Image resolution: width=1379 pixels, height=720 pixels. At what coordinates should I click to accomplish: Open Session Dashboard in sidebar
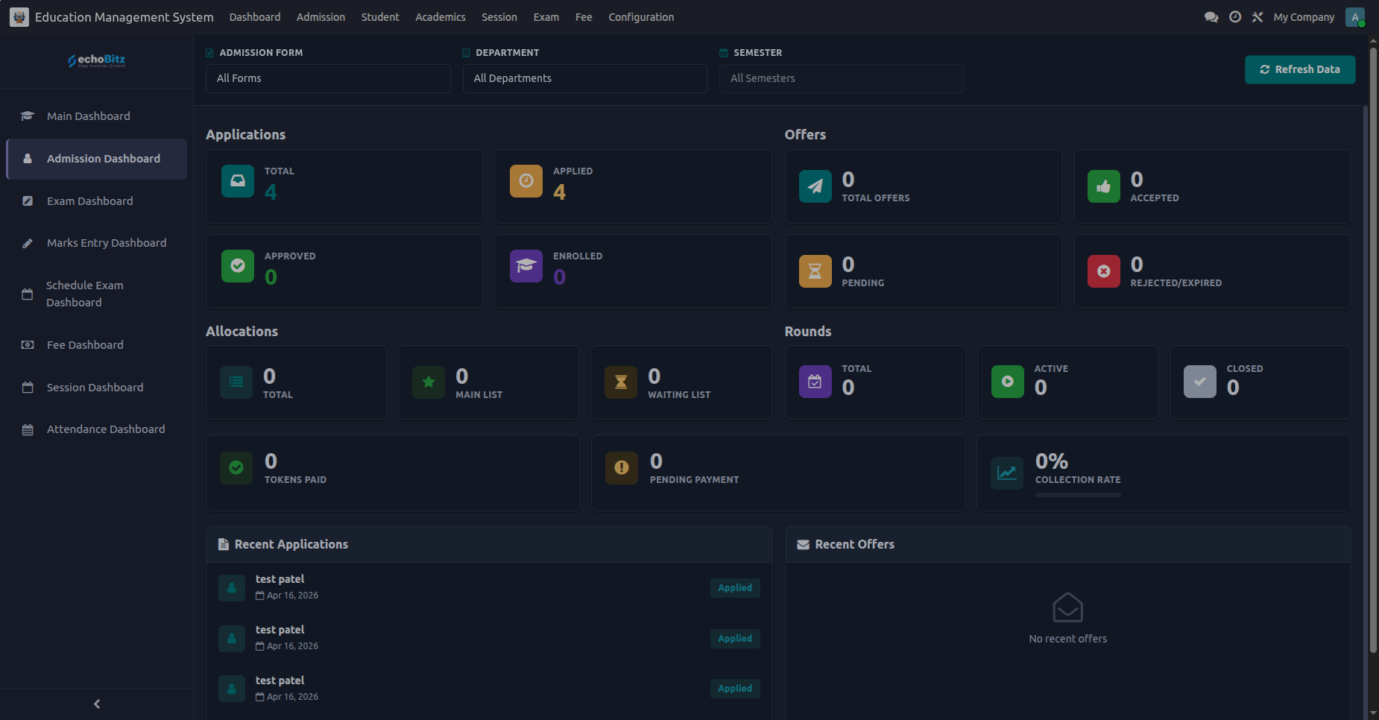click(97, 388)
